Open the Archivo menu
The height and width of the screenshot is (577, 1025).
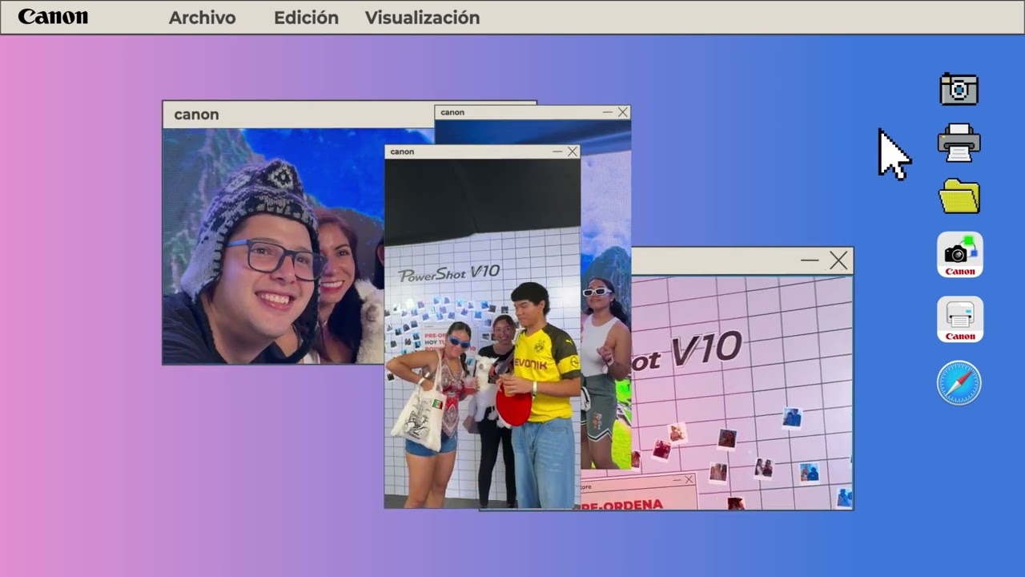click(202, 18)
